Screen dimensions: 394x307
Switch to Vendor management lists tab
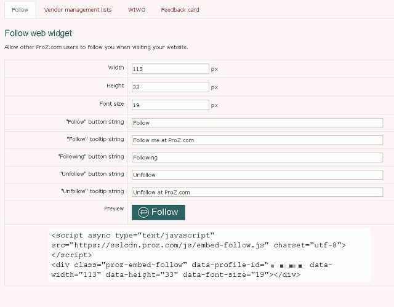tap(78, 10)
